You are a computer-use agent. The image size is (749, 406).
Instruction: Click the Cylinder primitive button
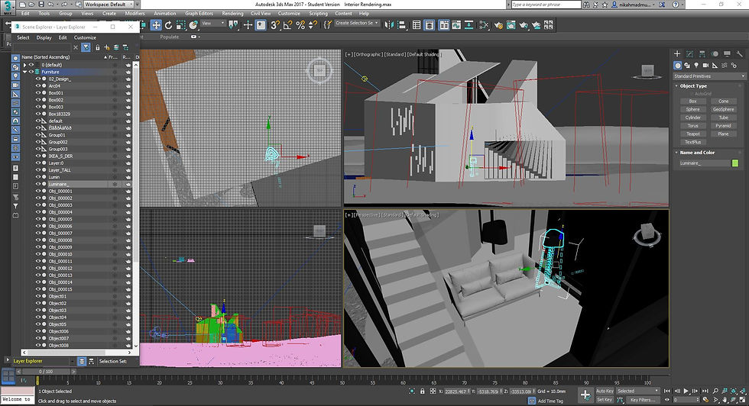692,118
